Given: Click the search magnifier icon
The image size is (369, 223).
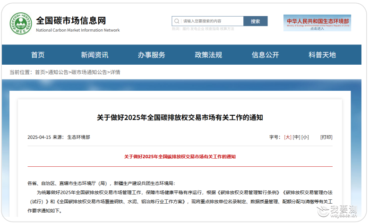Looking at the screenshot, I should 177,21.
